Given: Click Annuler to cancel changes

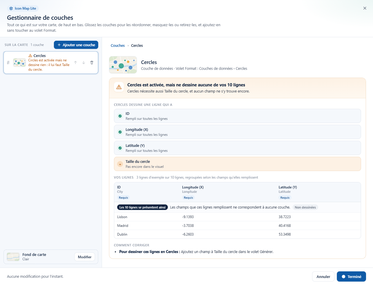Looking at the screenshot, I should click(323, 277).
